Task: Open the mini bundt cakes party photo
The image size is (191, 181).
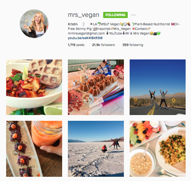Action: point(96,87)
